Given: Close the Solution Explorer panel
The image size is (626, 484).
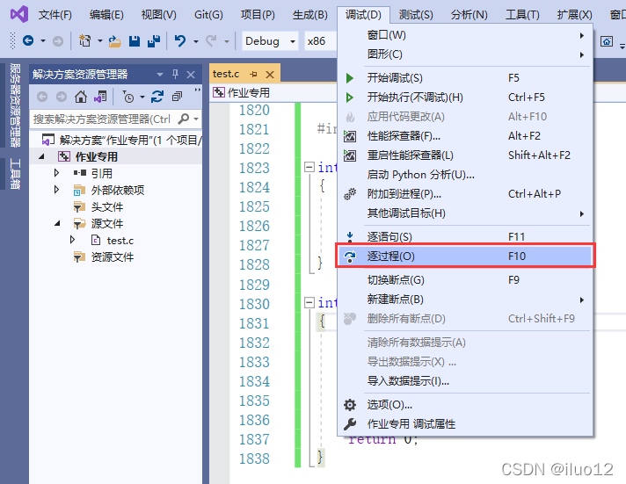Looking at the screenshot, I should click(191, 75).
